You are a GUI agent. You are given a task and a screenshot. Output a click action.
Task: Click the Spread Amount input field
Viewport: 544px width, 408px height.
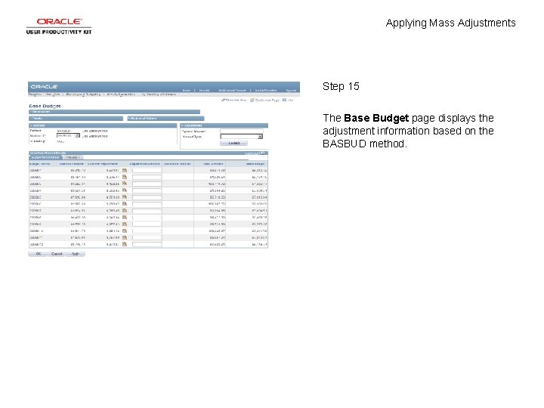(242, 131)
